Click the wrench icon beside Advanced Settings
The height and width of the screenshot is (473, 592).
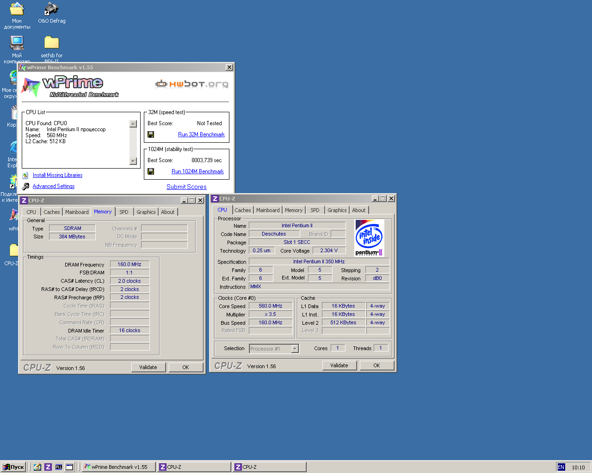point(25,186)
